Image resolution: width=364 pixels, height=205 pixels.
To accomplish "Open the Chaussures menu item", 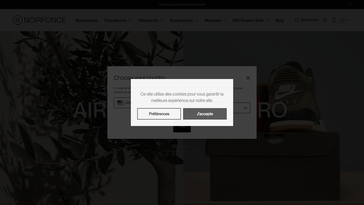I will click(x=115, y=20).
